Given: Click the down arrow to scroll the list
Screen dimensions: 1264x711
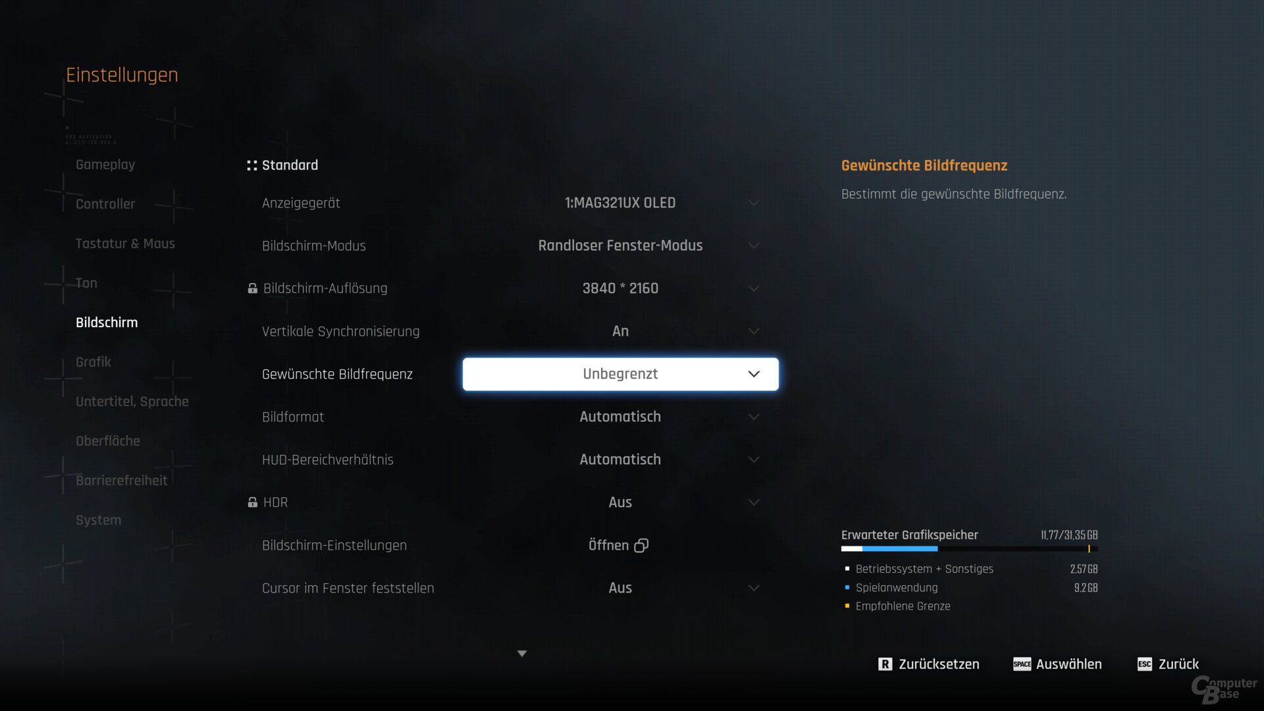Looking at the screenshot, I should (x=522, y=653).
